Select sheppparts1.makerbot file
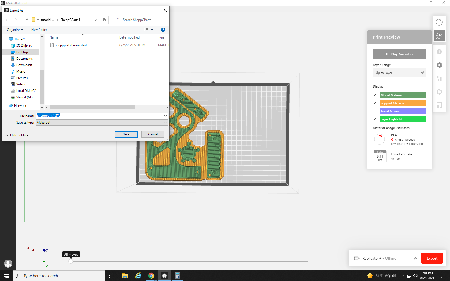 point(71,45)
